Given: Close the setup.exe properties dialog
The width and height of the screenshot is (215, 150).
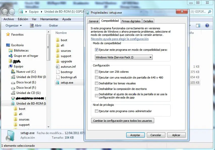Looking at the screenshot, I should click(x=182, y=11).
